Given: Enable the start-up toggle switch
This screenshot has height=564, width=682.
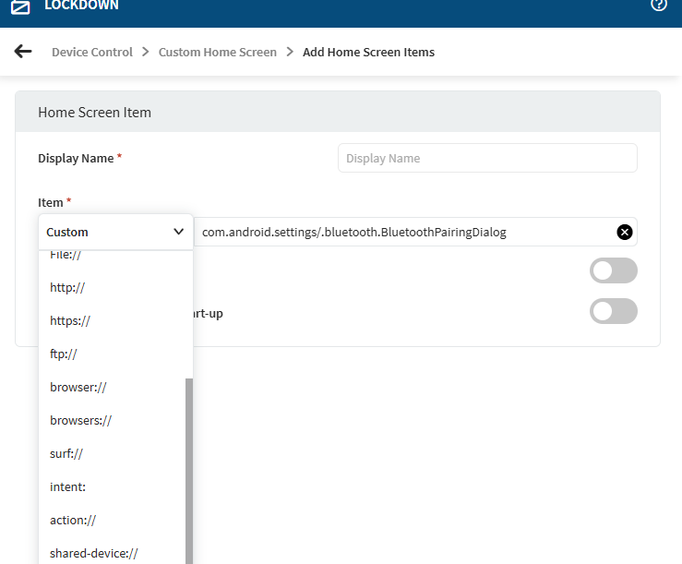Looking at the screenshot, I should pos(613,311).
